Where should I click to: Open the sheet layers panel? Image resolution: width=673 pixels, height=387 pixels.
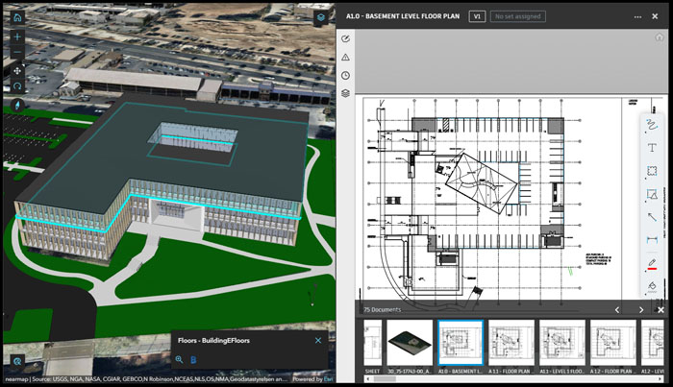(x=346, y=93)
